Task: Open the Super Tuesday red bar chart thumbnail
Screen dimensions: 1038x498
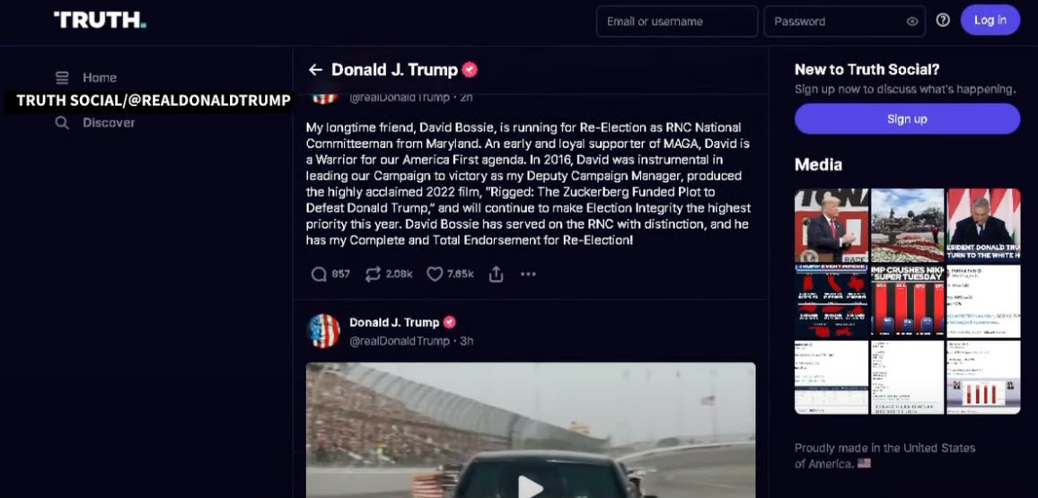Action: pos(907,301)
